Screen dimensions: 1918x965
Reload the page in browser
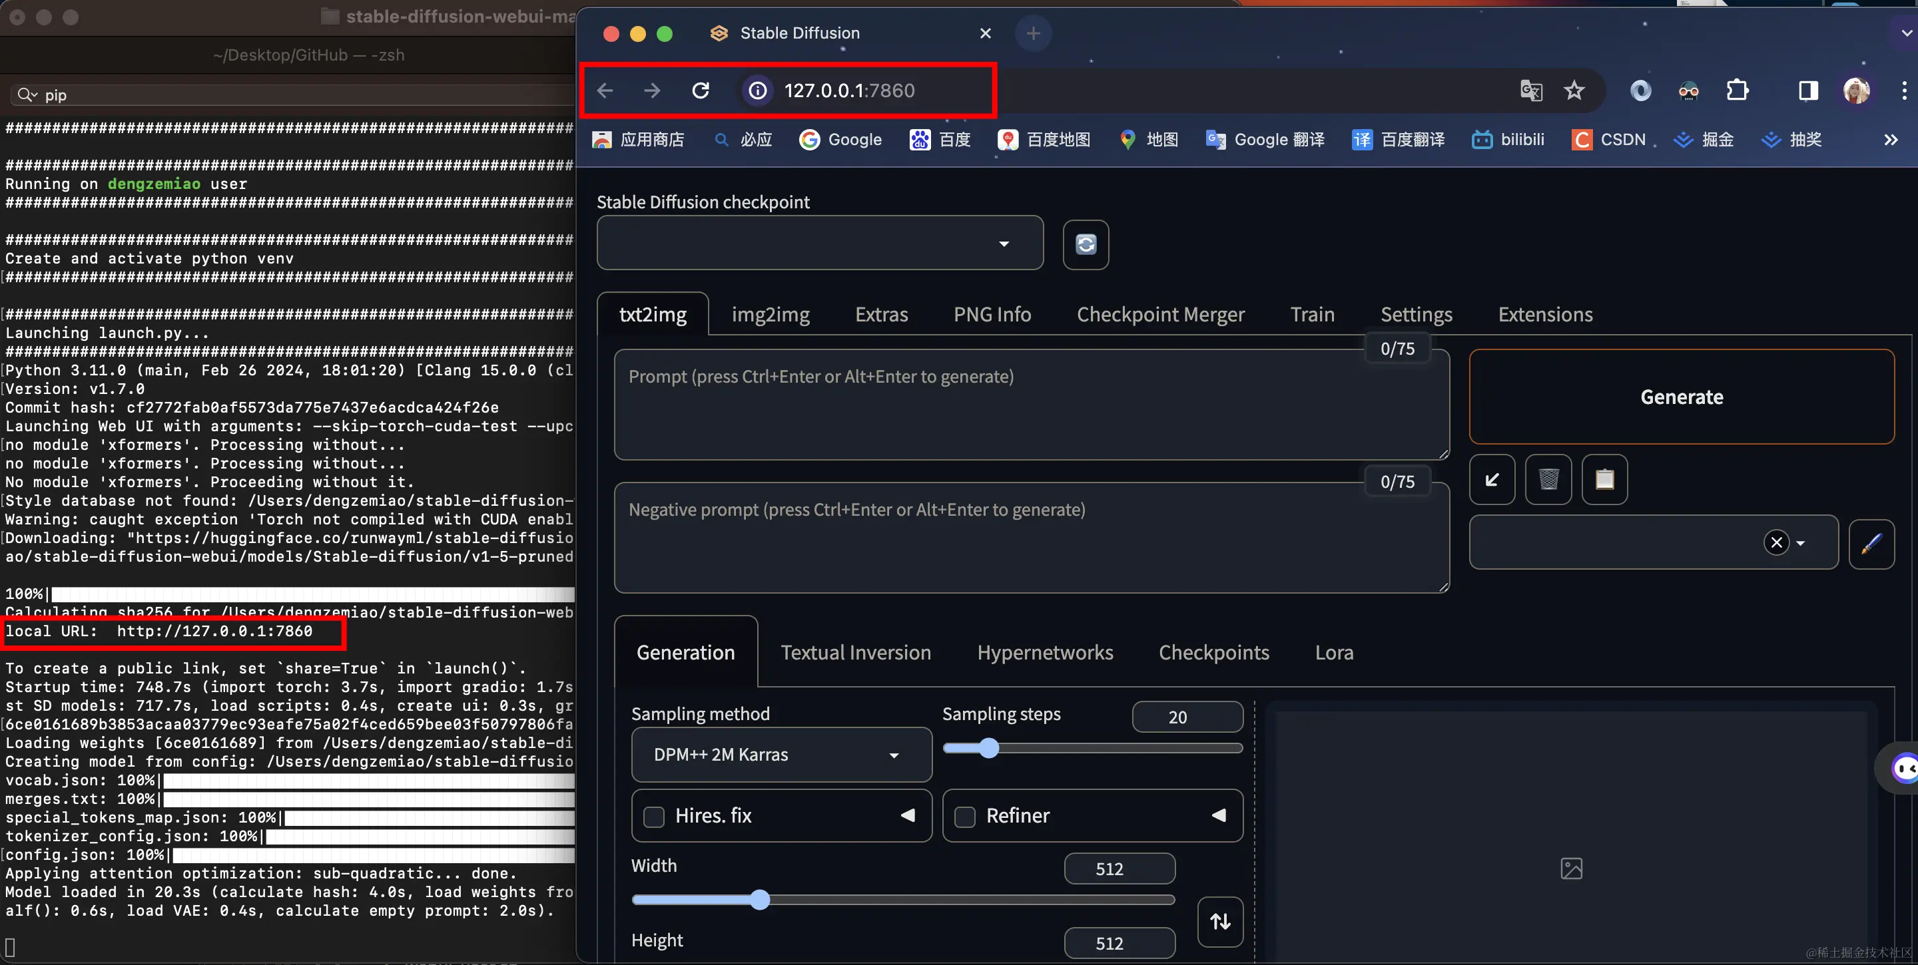700,91
